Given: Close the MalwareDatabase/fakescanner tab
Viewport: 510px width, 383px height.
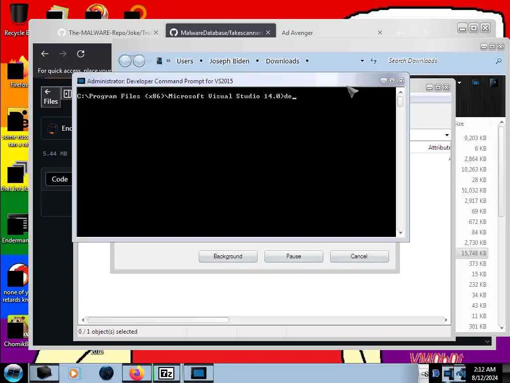Looking at the screenshot, I should pyautogui.click(x=267, y=32).
